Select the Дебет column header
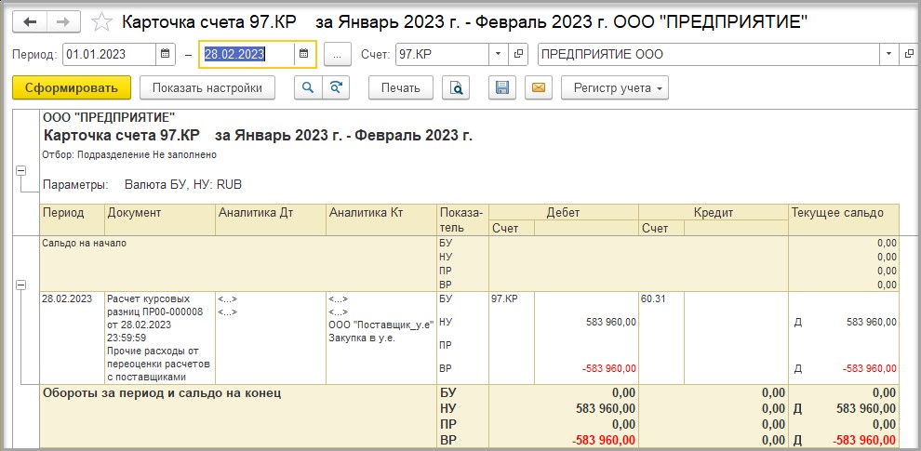This screenshot has width=921, height=451. [563, 213]
